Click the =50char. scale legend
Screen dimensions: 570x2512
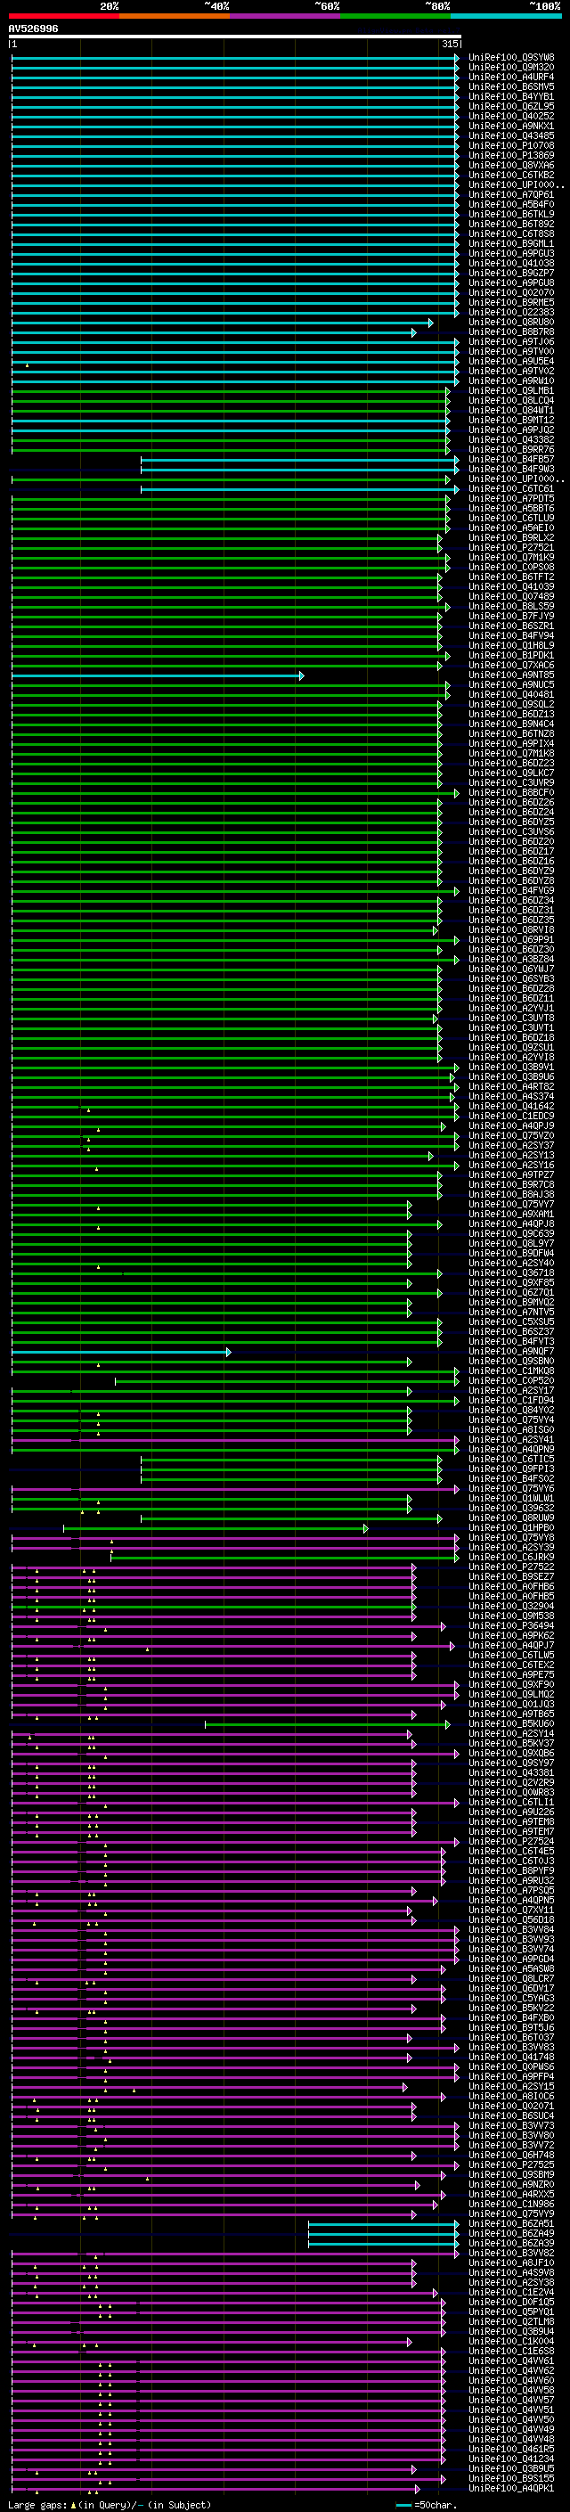tap(427, 2506)
